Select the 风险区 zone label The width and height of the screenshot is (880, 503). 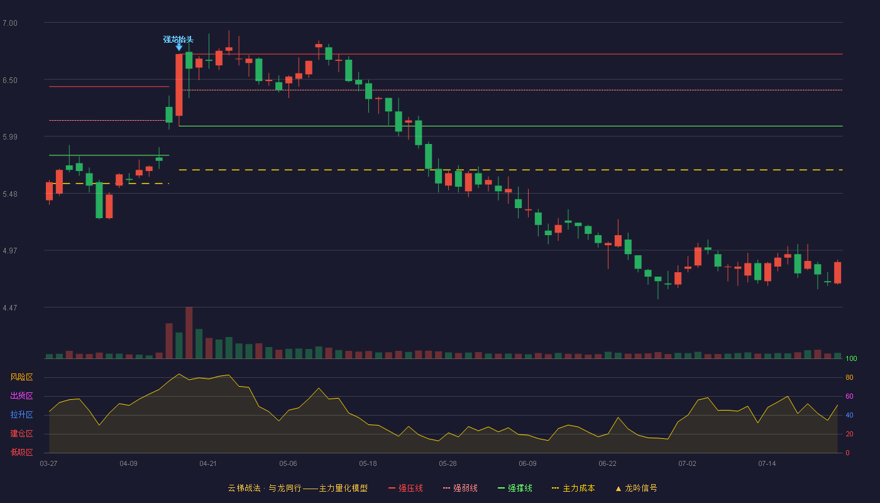click(21, 377)
